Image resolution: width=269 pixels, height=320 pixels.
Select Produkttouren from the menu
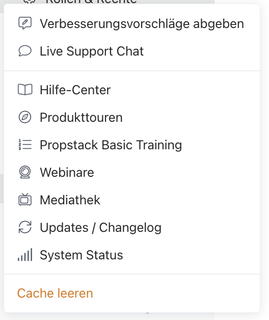[132, 117]
